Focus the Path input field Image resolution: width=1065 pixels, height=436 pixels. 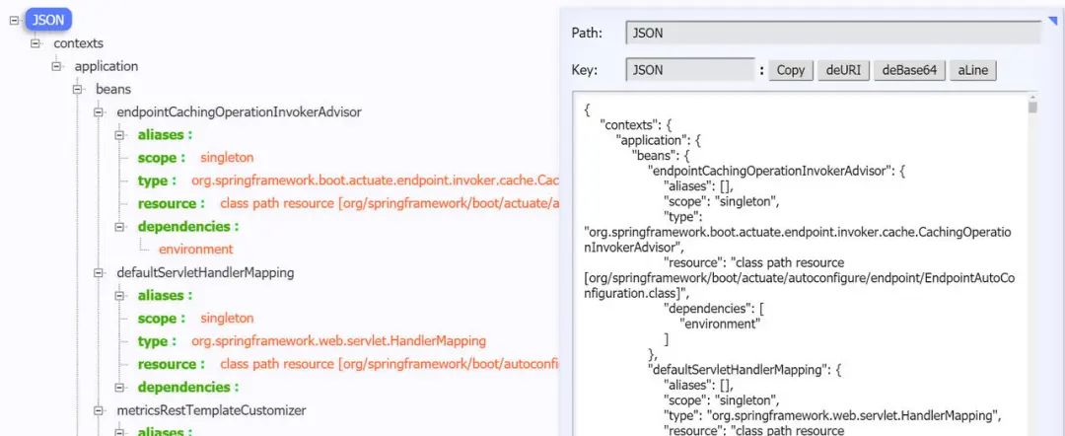click(x=832, y=33)
